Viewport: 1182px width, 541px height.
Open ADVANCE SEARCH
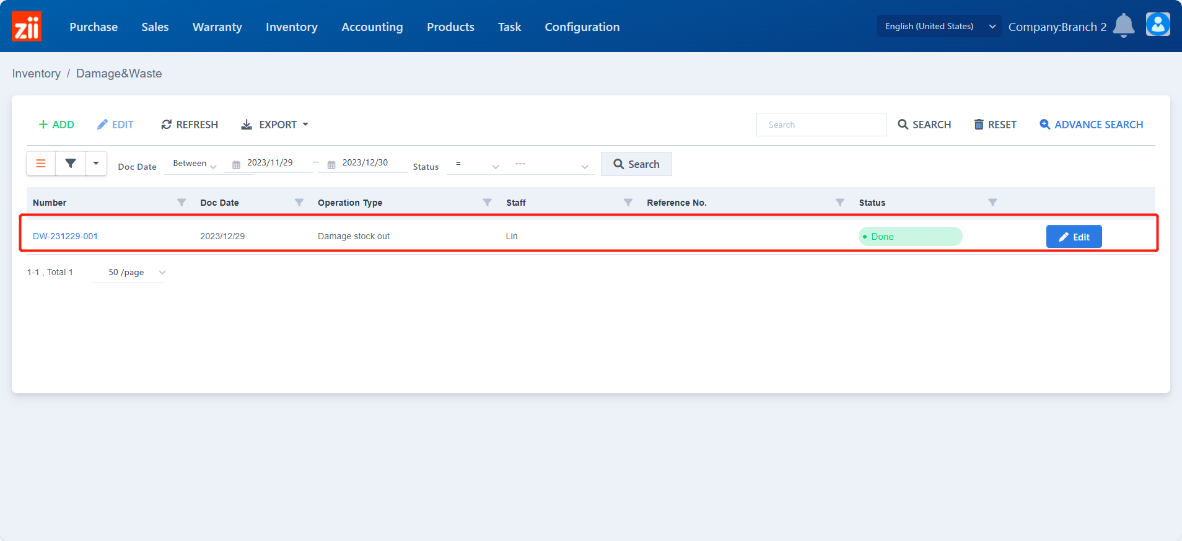(1091, 125)
